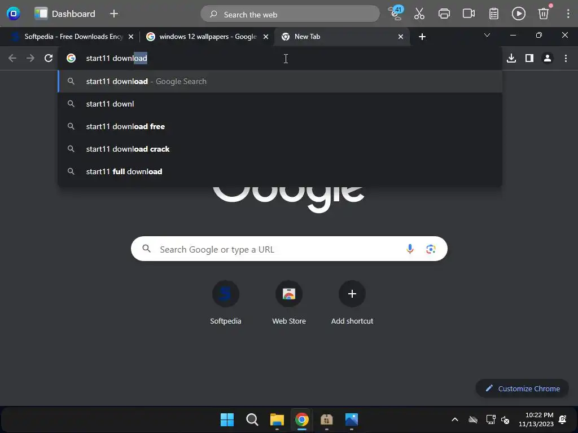Click the printer icon in top bar
This screenshot has height=433, width=578.
444,14
